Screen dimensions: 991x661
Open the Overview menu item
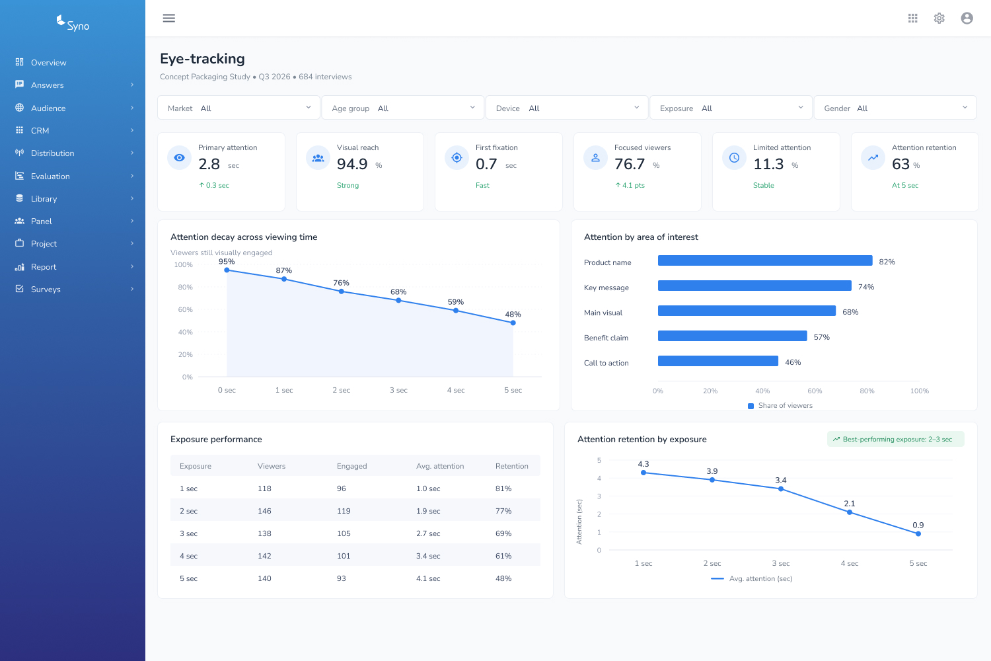[73, 62]
